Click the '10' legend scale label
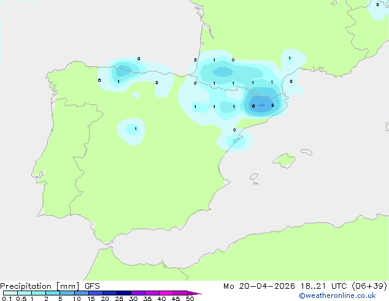 [x=77, y=299]
